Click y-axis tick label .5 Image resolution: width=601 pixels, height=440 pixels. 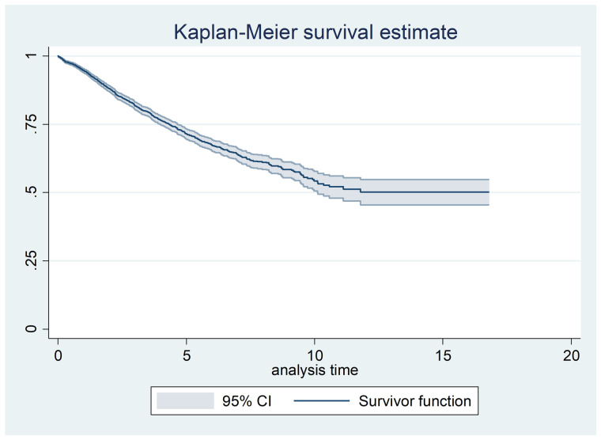coord(31,192)
